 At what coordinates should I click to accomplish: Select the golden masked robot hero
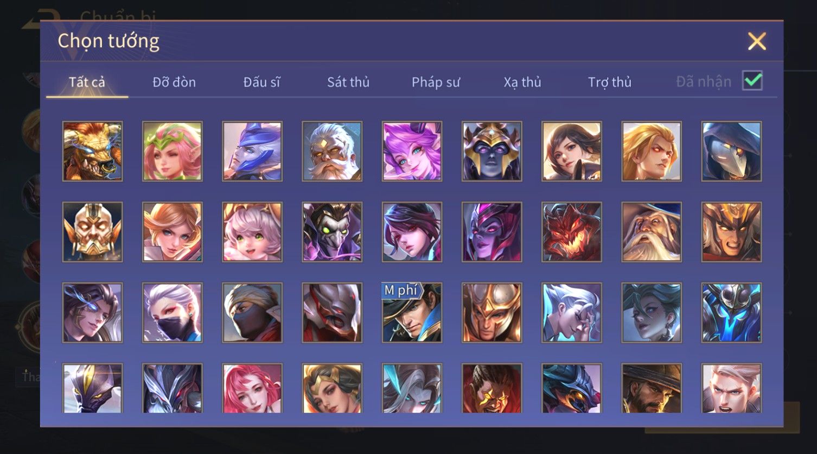pyautogui.click(x=92, y=232)
